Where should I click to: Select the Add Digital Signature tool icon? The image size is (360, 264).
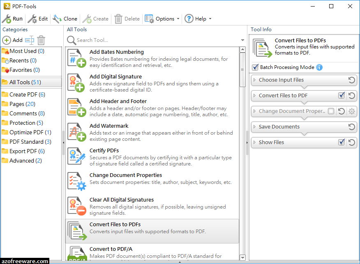(x=77, y=83)
